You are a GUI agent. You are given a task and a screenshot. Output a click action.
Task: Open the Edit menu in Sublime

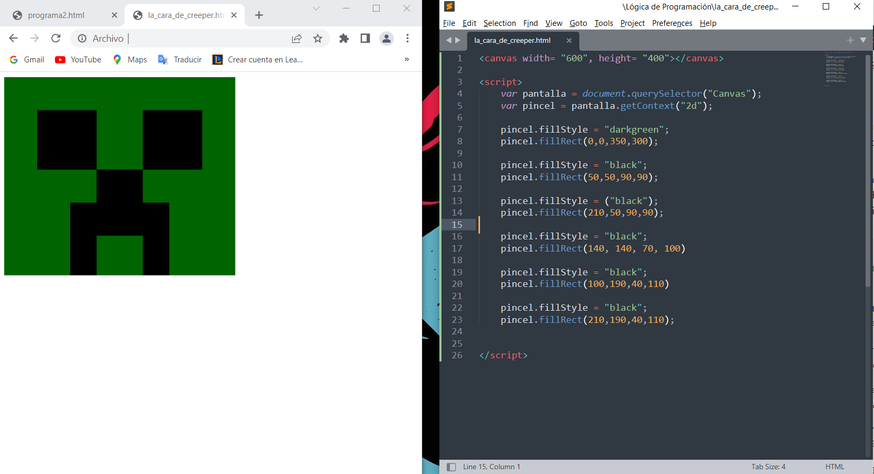(469, 23)
